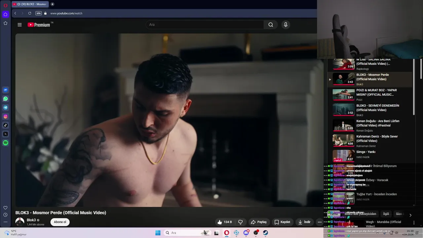Click the Windows taskbar Ara search box
This screenshot has height=238, width=423.
point(188,233)
